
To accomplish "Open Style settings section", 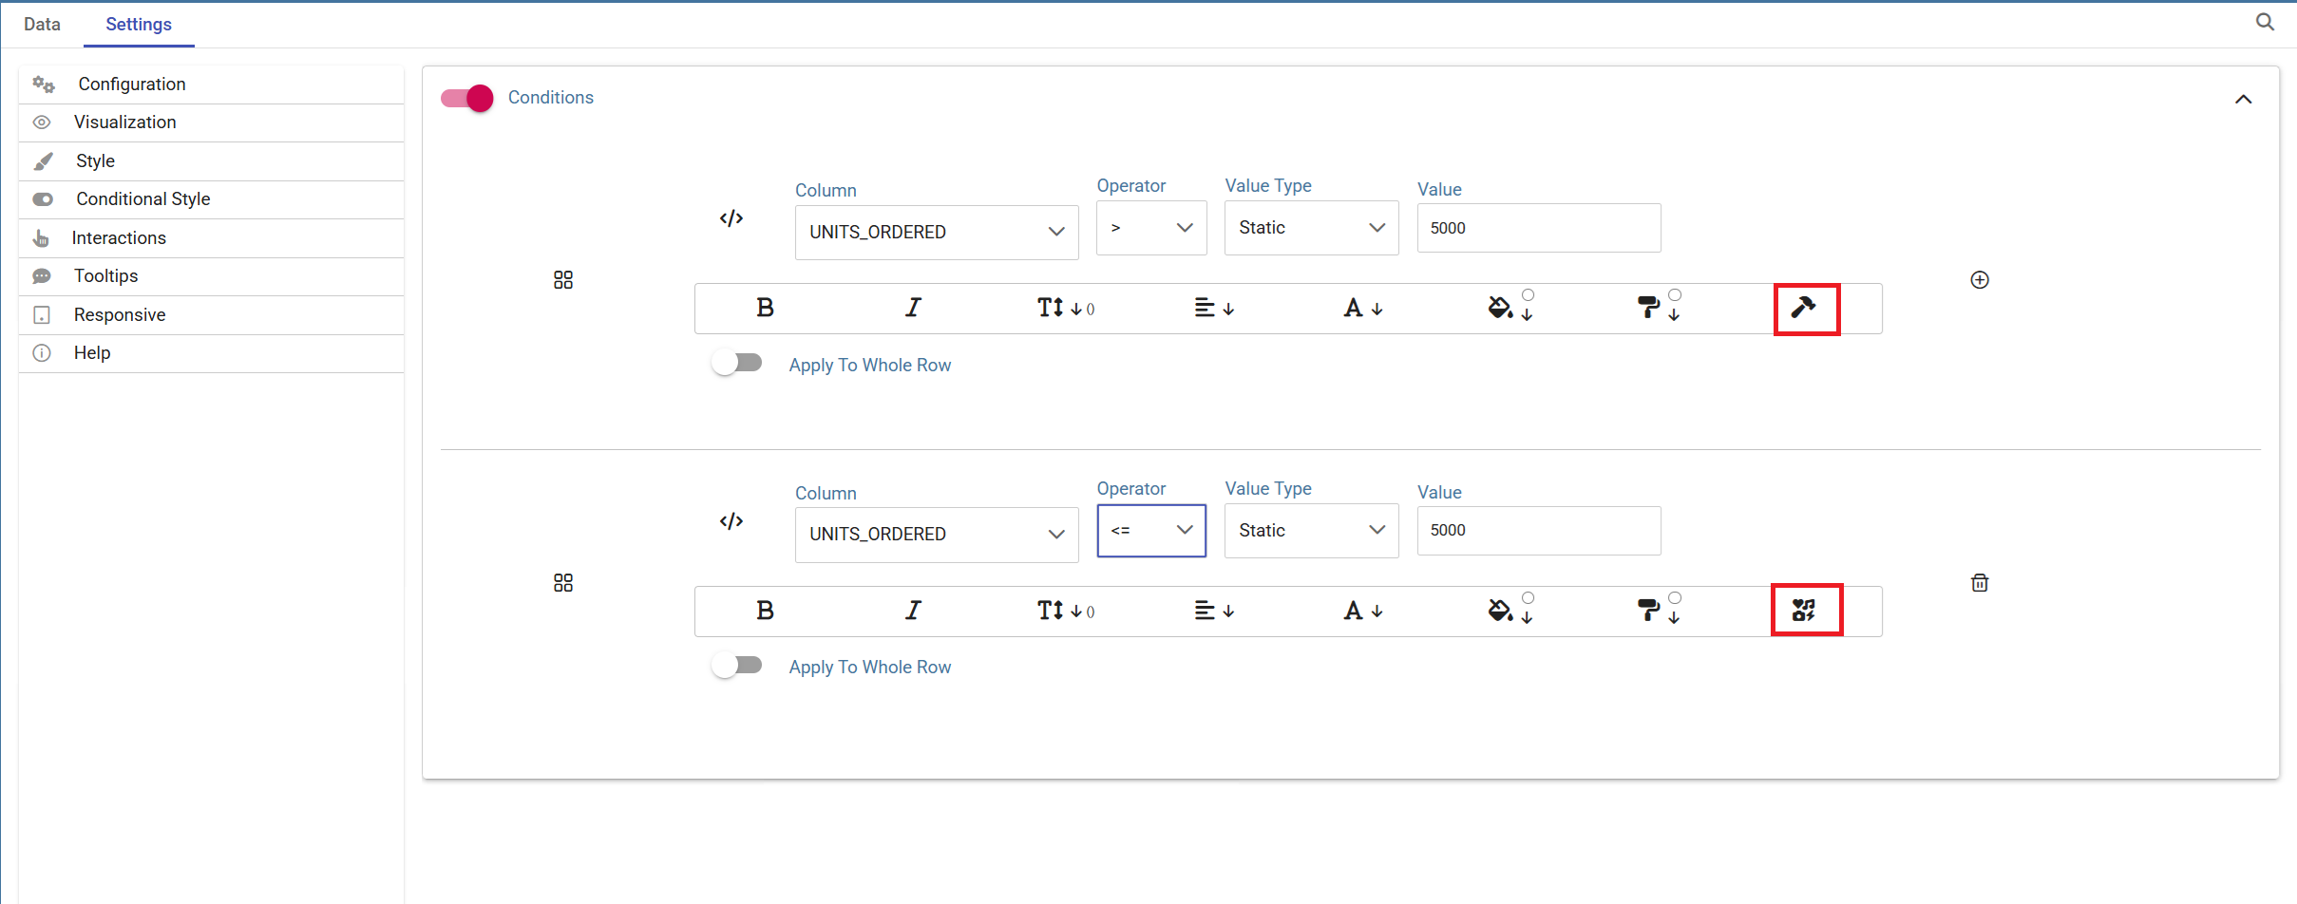I will [x=211, y=161].
